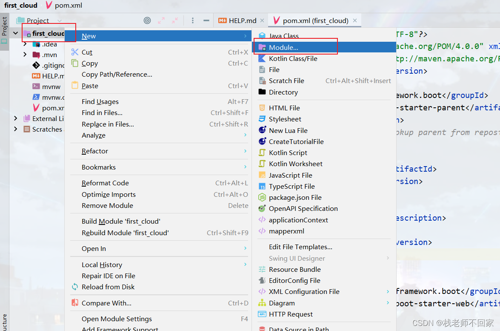This screenshot has height=331, width=500.
Task: Click Edit File Templates... entry
Action: click(324, 247)
